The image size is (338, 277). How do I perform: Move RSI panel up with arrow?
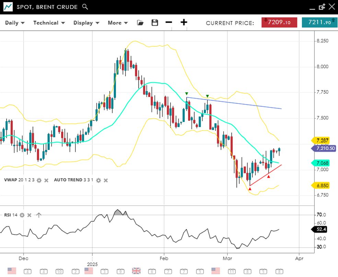point(39,215)
